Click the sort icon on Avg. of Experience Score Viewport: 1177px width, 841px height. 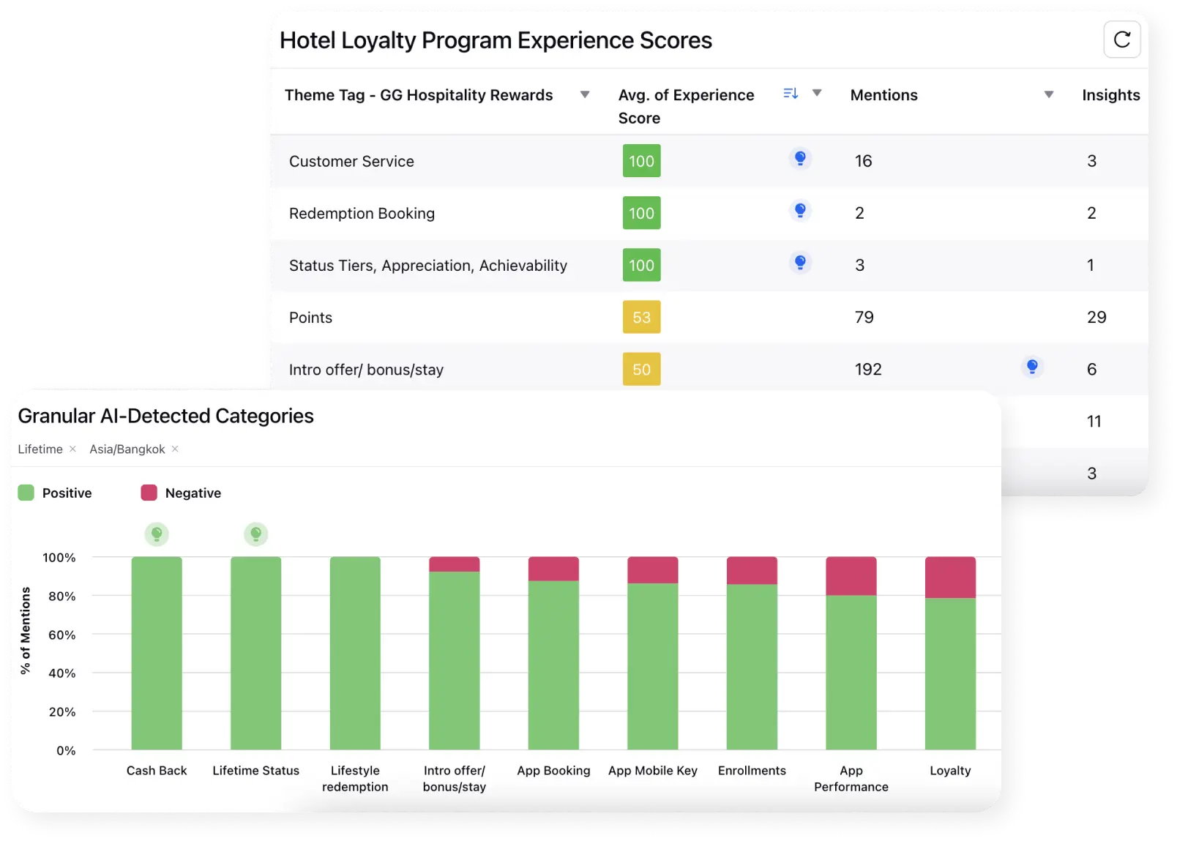point(791,94)
